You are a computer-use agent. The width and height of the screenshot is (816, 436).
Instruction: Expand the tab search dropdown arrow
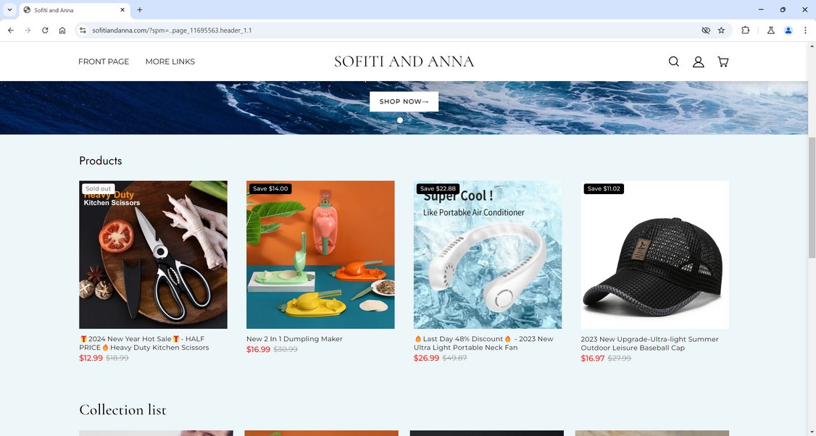click(9, 10)
